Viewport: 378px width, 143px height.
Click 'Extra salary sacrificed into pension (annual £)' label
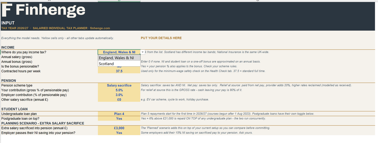[34, 128]
